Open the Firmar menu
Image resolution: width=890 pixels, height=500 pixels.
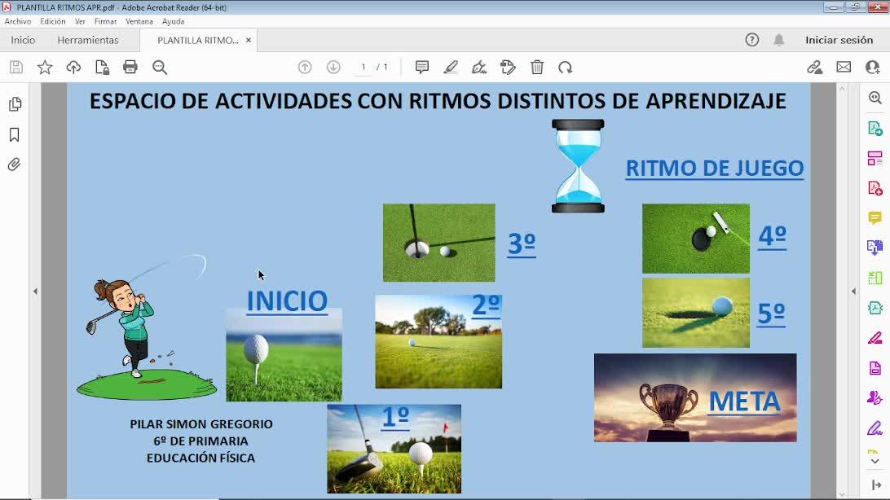(106, 21)
